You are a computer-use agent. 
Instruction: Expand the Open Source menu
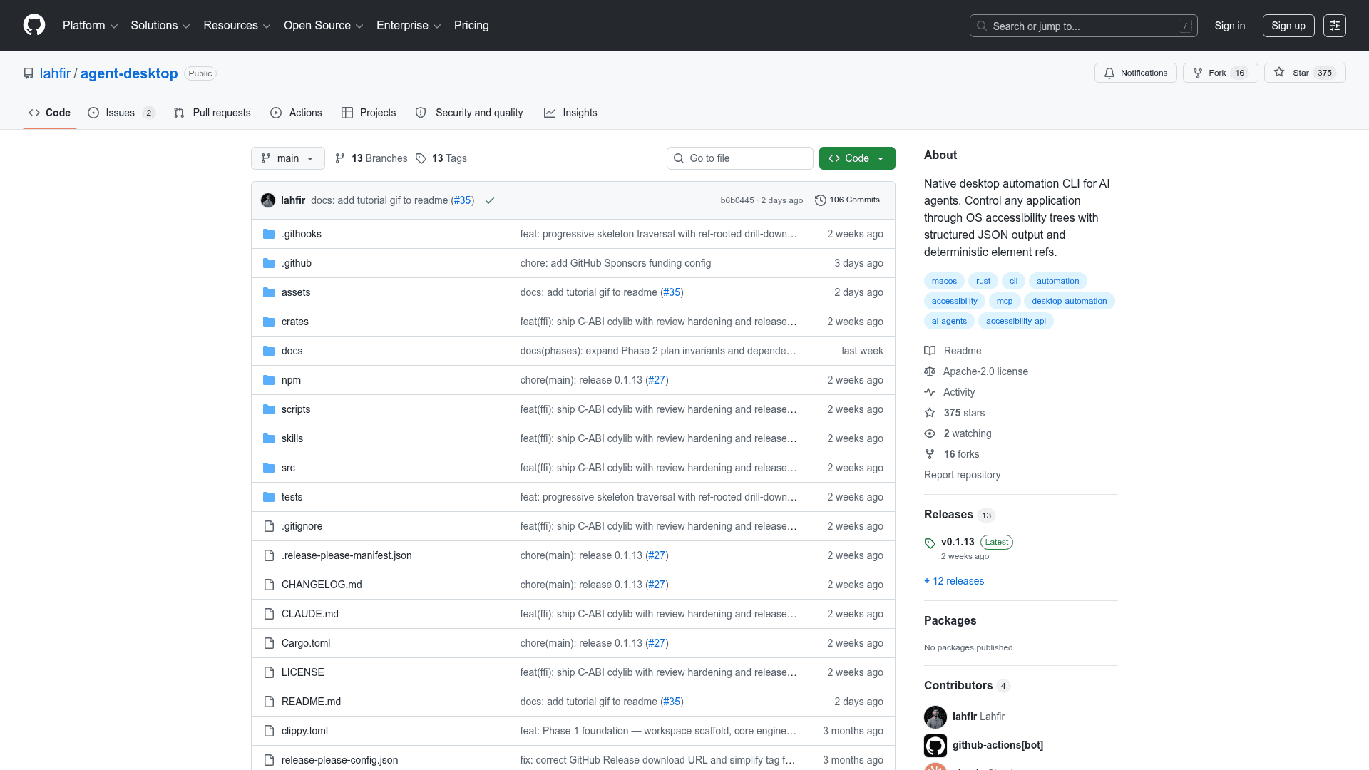tap(323, 26)
